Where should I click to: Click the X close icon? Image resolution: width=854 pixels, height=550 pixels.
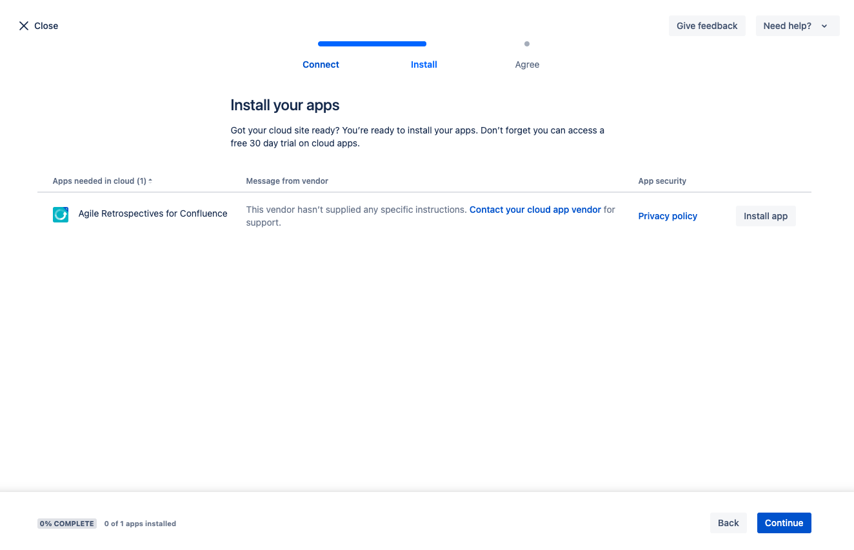point(24,26)
